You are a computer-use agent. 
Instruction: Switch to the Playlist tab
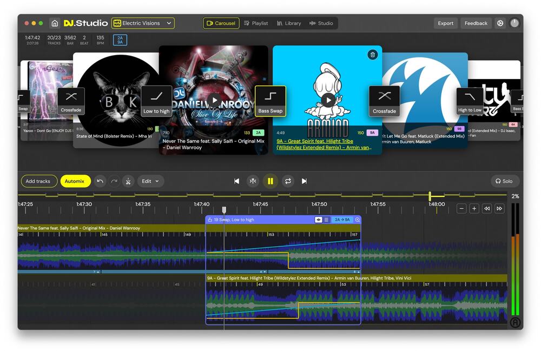pyautogui.click(x=255, y=23)
